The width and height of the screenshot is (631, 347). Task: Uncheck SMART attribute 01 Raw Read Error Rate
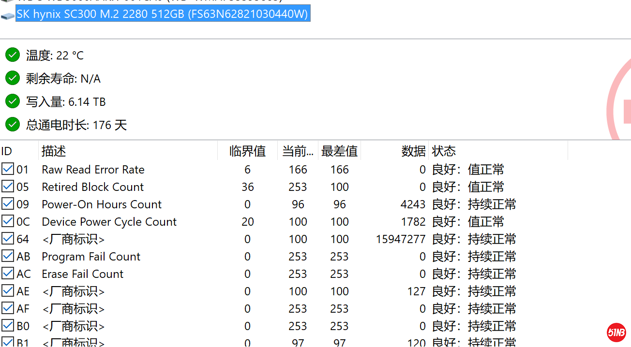tap(8, 169)
